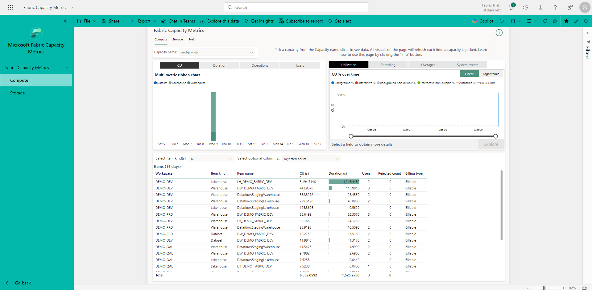The height and width of the screenshot is (290, 592).
Task: Expand the bookmark dropdown arrow
Action: (520, 21)
